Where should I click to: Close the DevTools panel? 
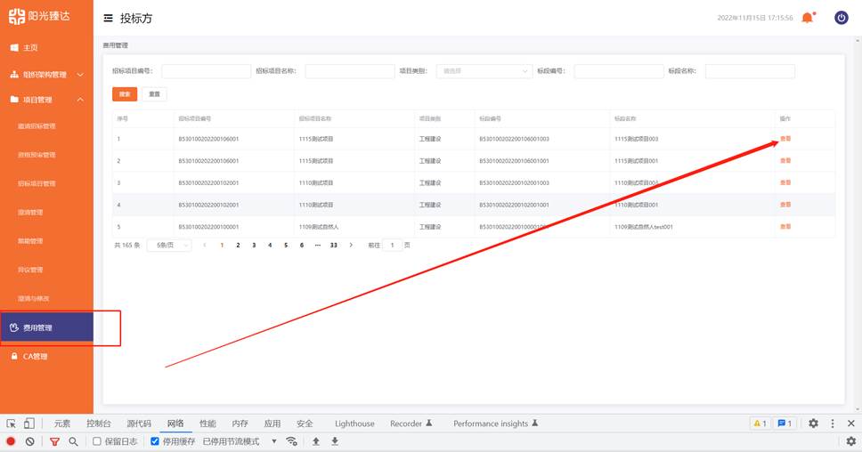(x=851, y=424)
